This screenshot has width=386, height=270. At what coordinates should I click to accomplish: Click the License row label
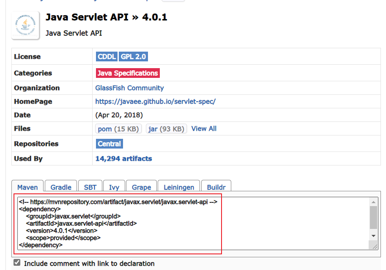pos(27,57)
